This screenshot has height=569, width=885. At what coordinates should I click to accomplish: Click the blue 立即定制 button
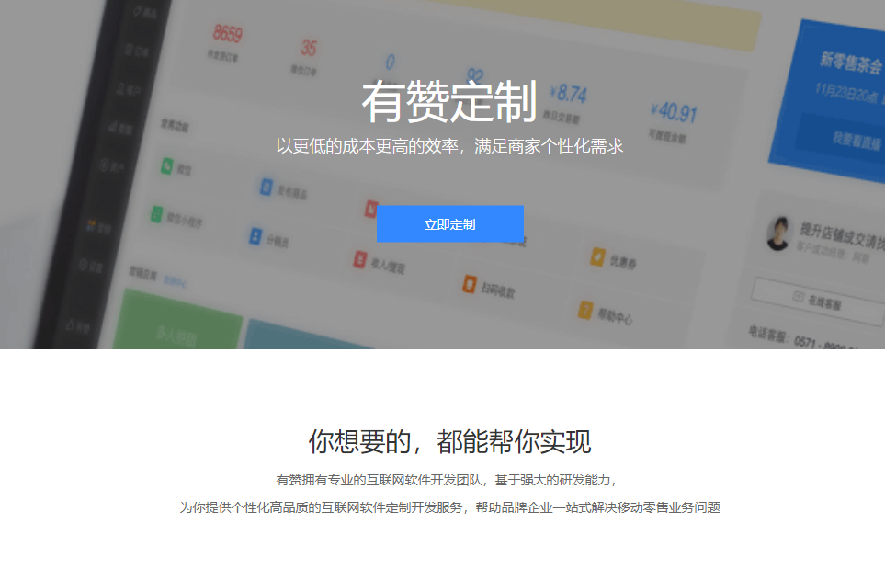[x=449, y=224]
